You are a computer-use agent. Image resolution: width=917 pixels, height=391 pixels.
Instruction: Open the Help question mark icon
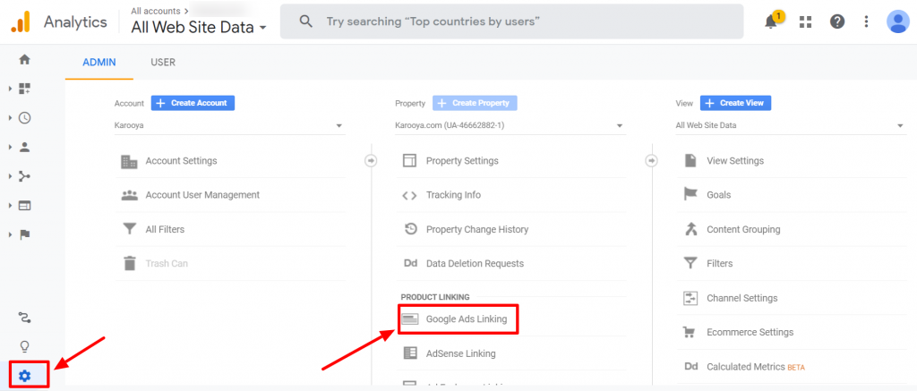pos(837,21)
